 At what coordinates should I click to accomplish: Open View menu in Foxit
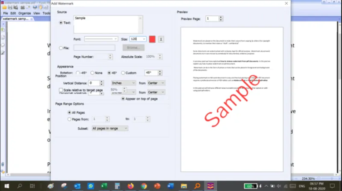coord(36,13)
